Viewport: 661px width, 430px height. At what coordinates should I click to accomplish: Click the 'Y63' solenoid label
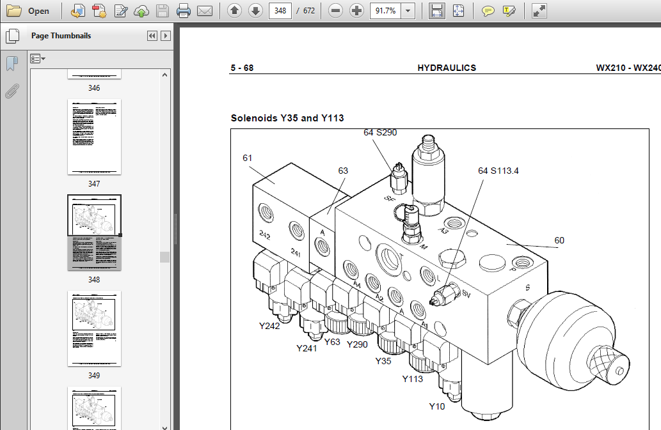[x=332, y=342]
